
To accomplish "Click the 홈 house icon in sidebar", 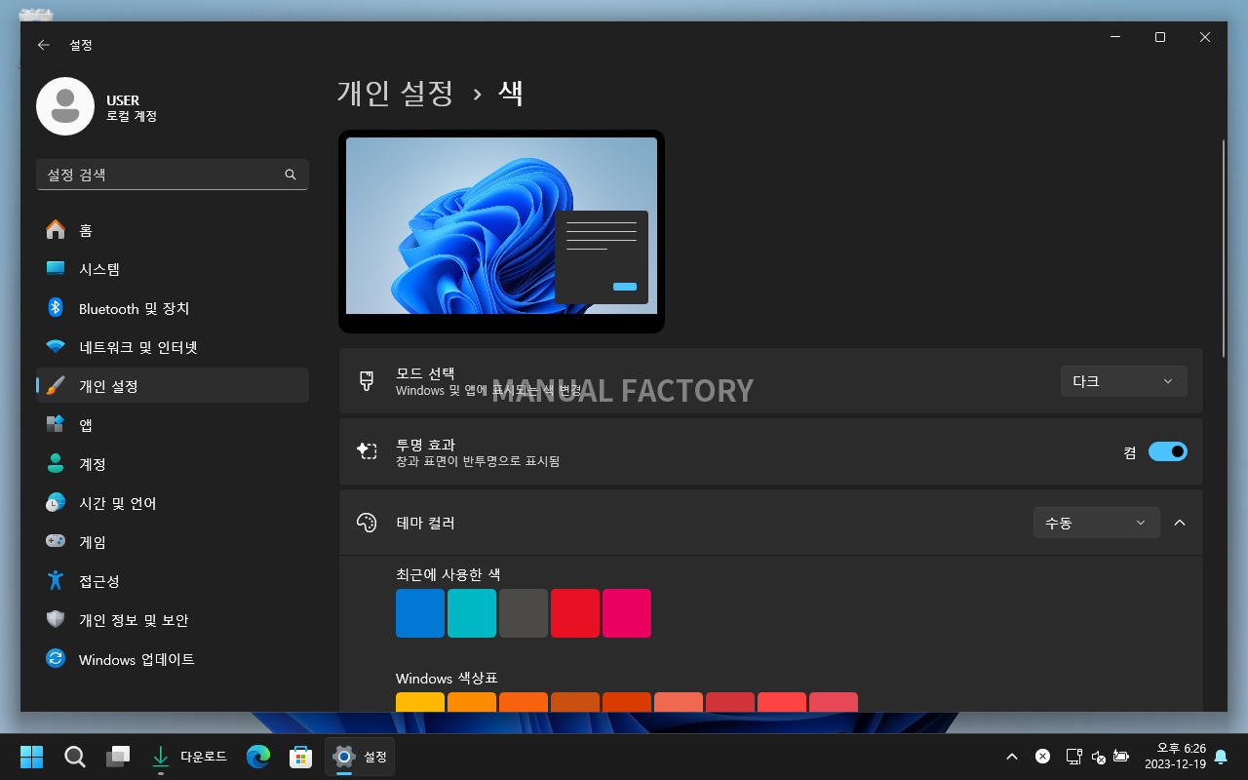I will pyautogui.click(x=56, y=230).
